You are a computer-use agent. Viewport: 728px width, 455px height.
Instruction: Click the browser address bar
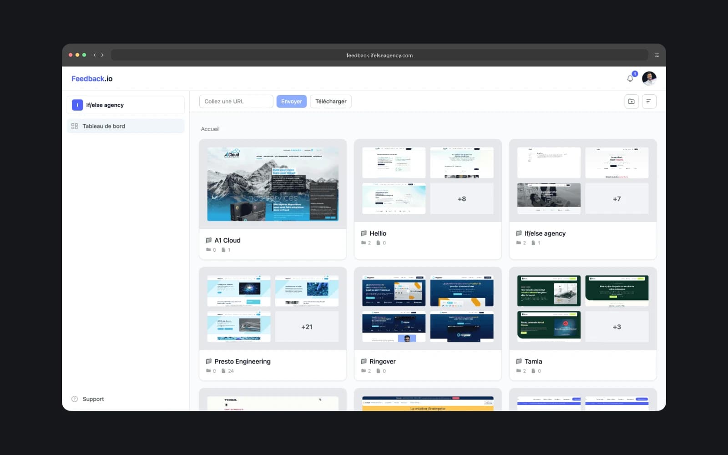[379, 55]
